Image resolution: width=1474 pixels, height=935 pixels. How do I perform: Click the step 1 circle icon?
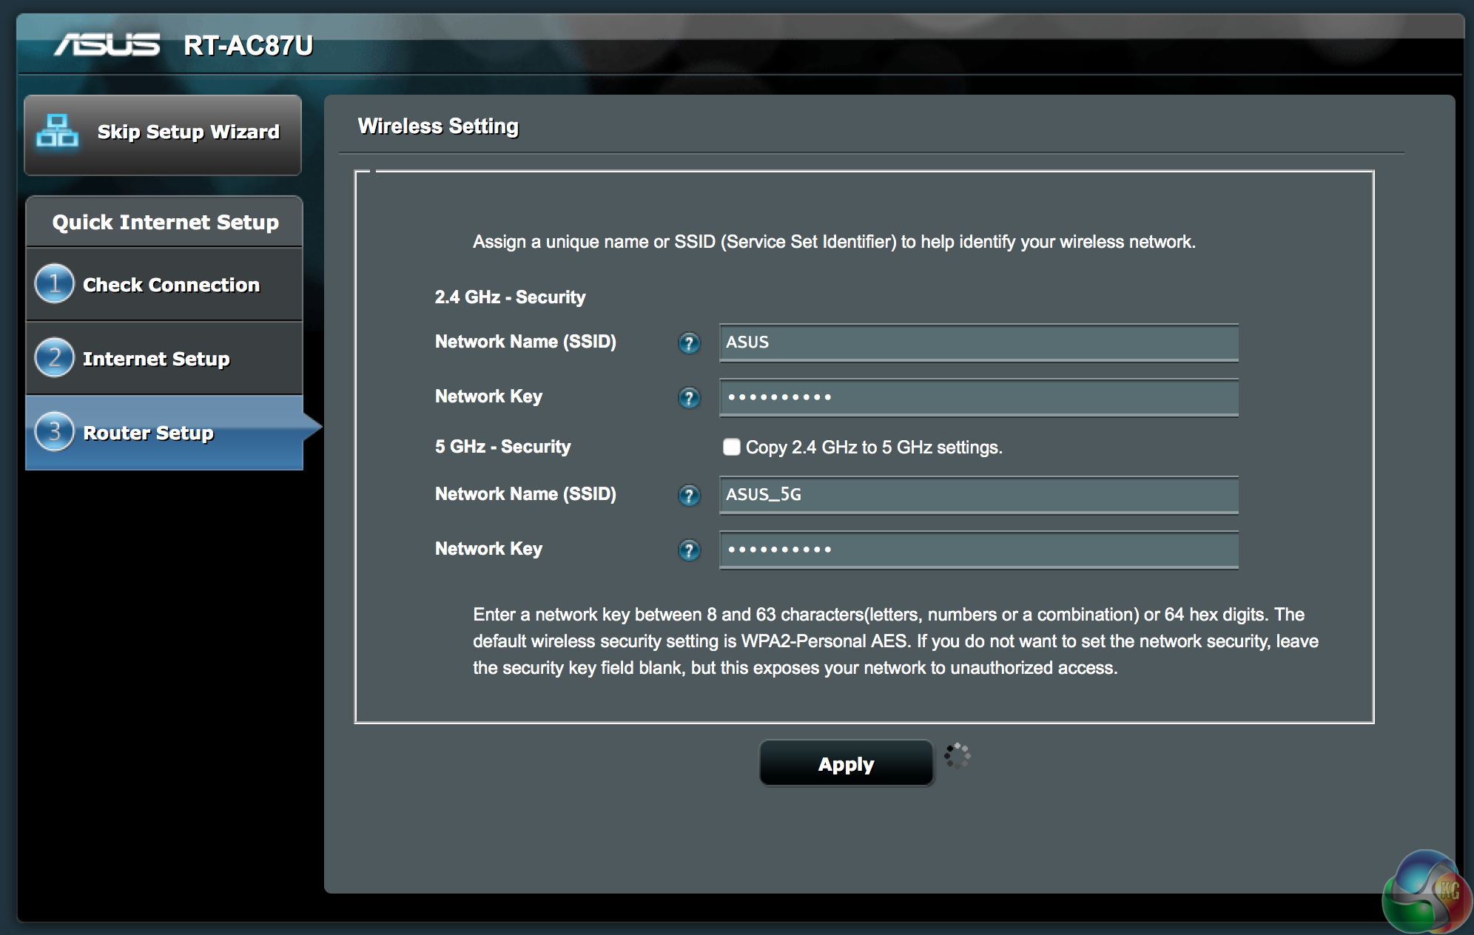pyautogui.click(x=54, y=284)
